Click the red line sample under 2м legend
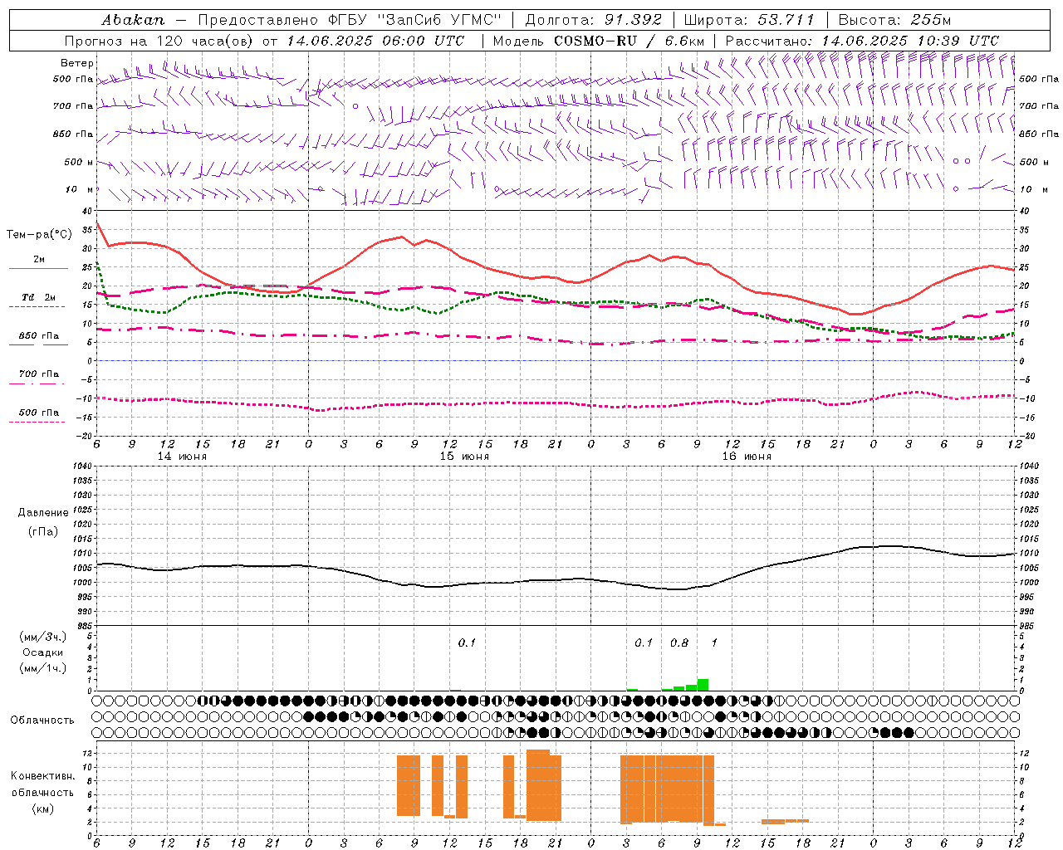This screenshot has width=1063, height=850. pos(38,269)
